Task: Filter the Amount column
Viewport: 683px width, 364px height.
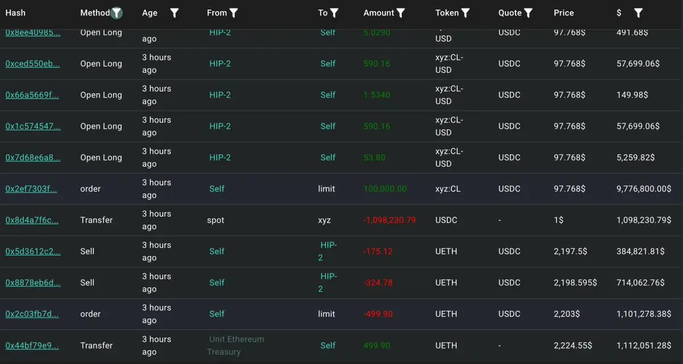Action: [401, 12]
